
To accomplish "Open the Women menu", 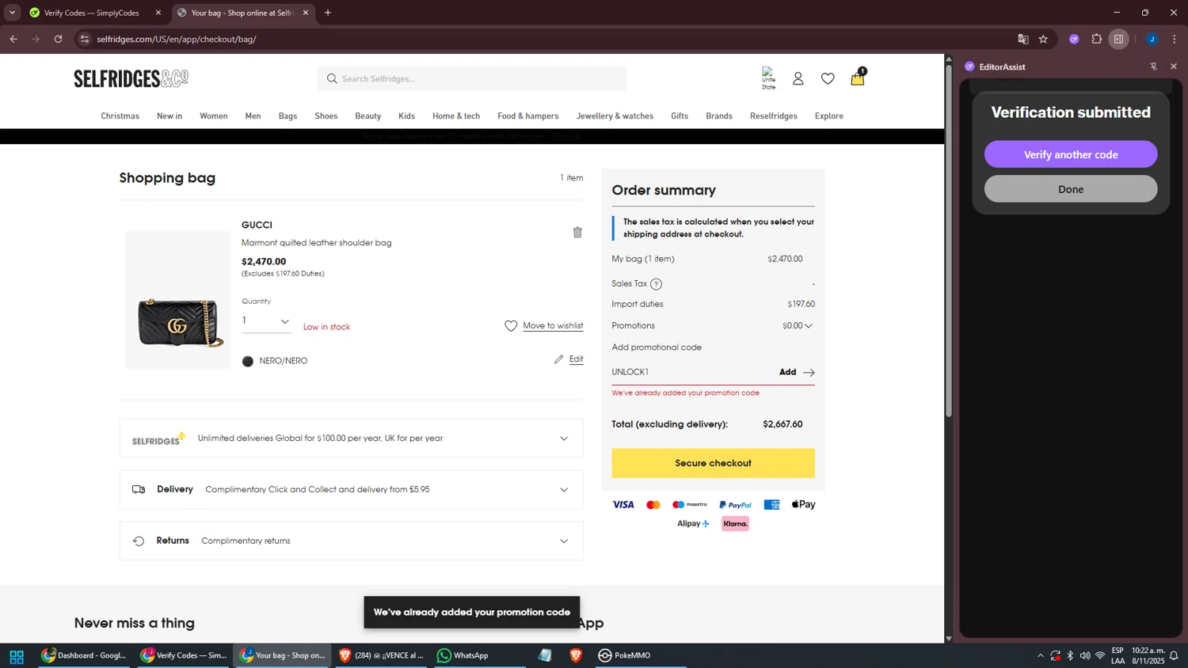I will 214,116.
